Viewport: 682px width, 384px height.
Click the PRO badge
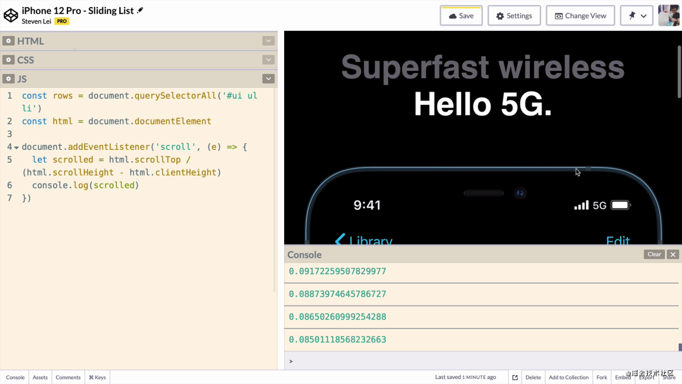[x=62, y=21]
